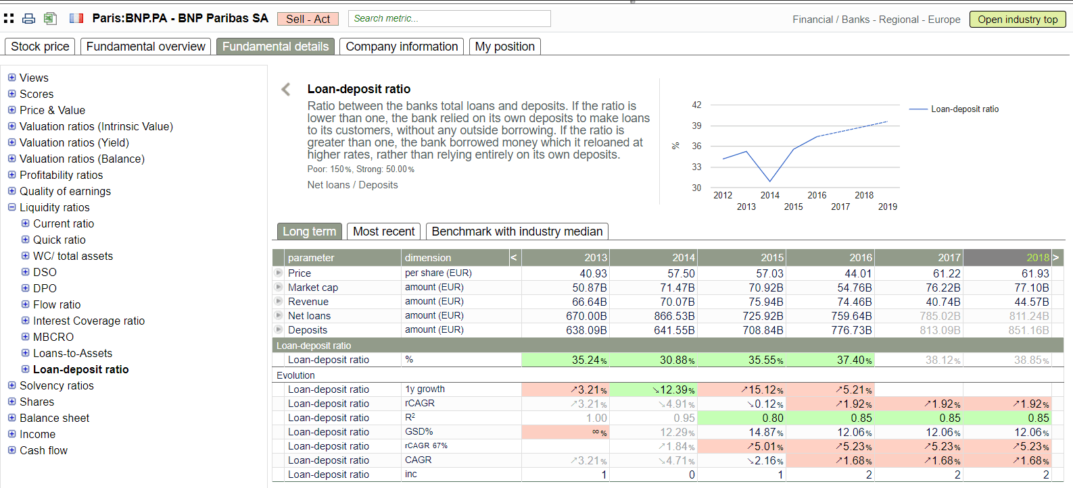
Task: Click Financial / Banks - Regional - Europe text
Action: click(x=876, y=20)
